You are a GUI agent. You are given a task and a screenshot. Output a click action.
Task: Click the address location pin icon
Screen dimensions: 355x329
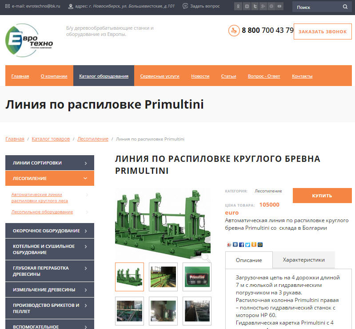(x=71, y=6)
